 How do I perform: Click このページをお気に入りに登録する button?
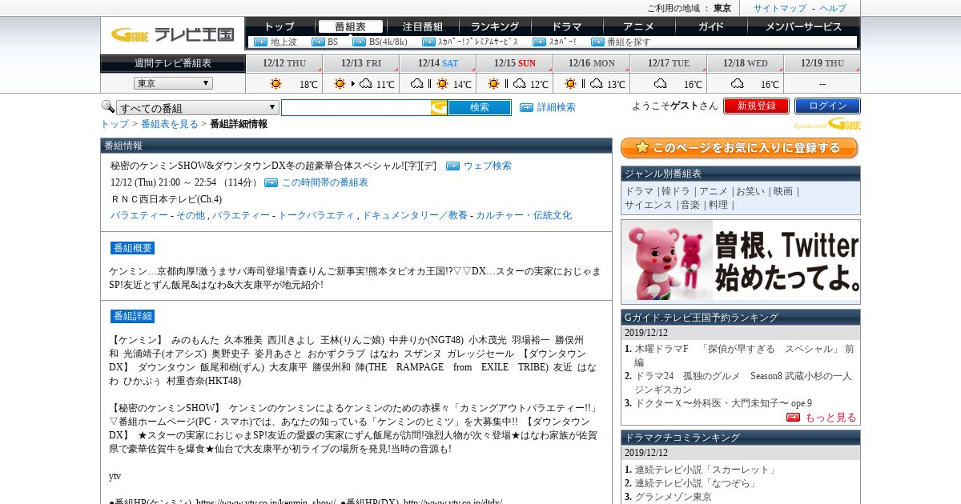point(739,148)
